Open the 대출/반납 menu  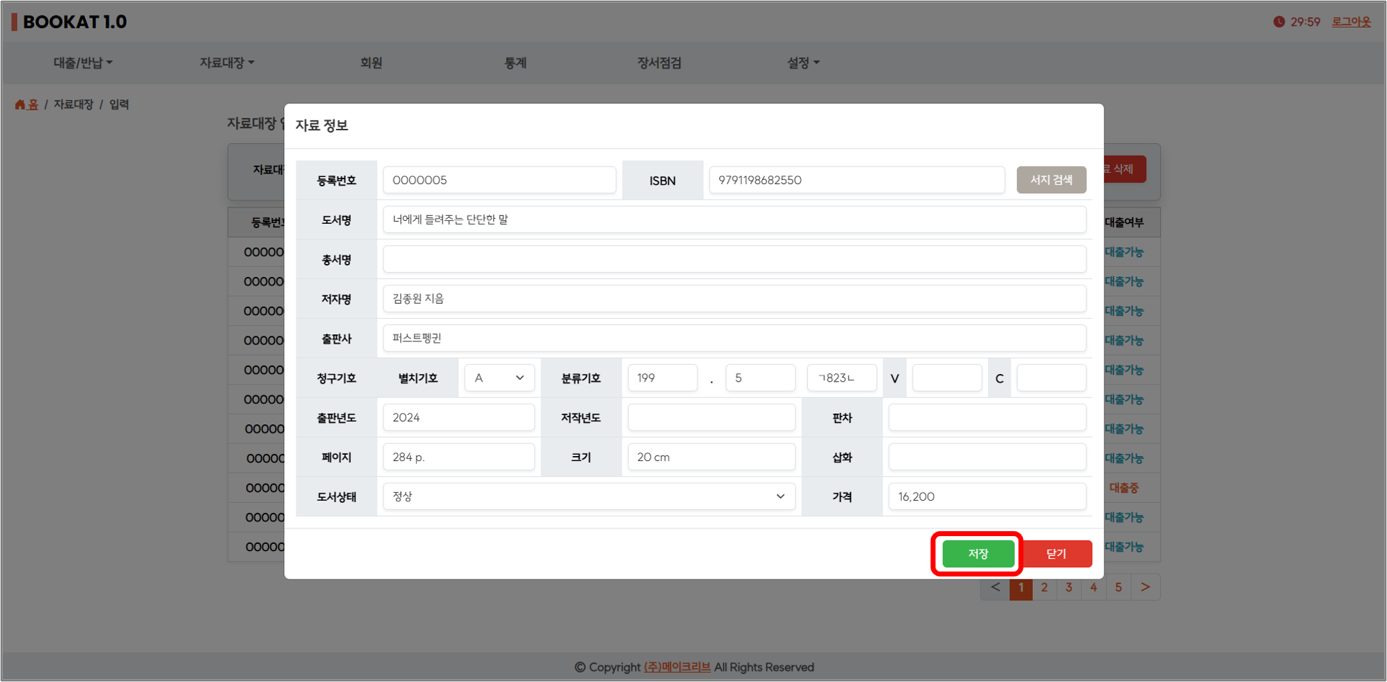tap(83, 63)
